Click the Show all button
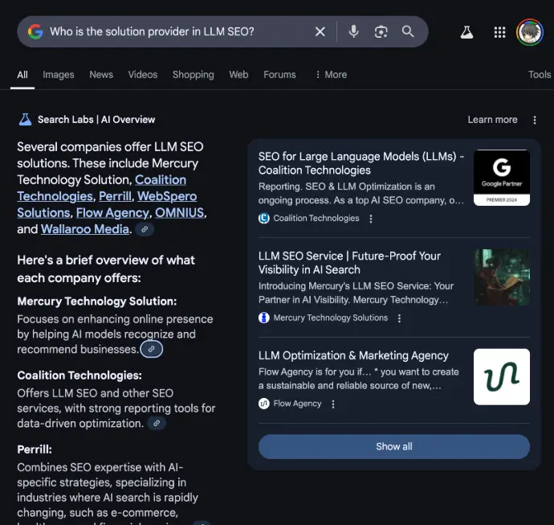The width and height of the screenshot is (554, 525). (x=394, y=446)
